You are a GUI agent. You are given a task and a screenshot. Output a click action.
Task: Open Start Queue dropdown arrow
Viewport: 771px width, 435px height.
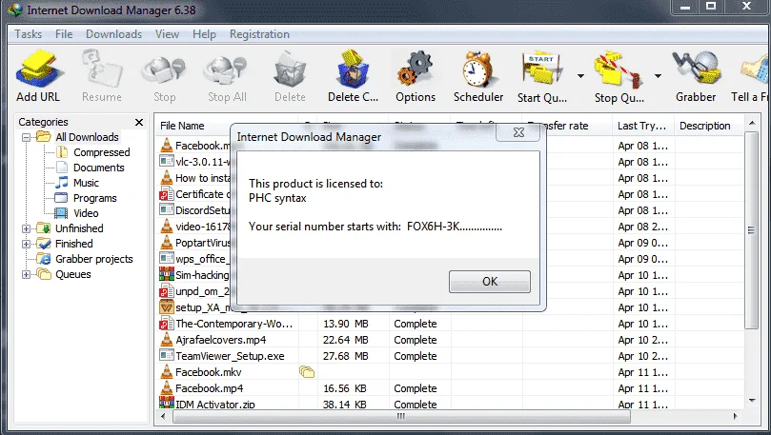[580, 76]
